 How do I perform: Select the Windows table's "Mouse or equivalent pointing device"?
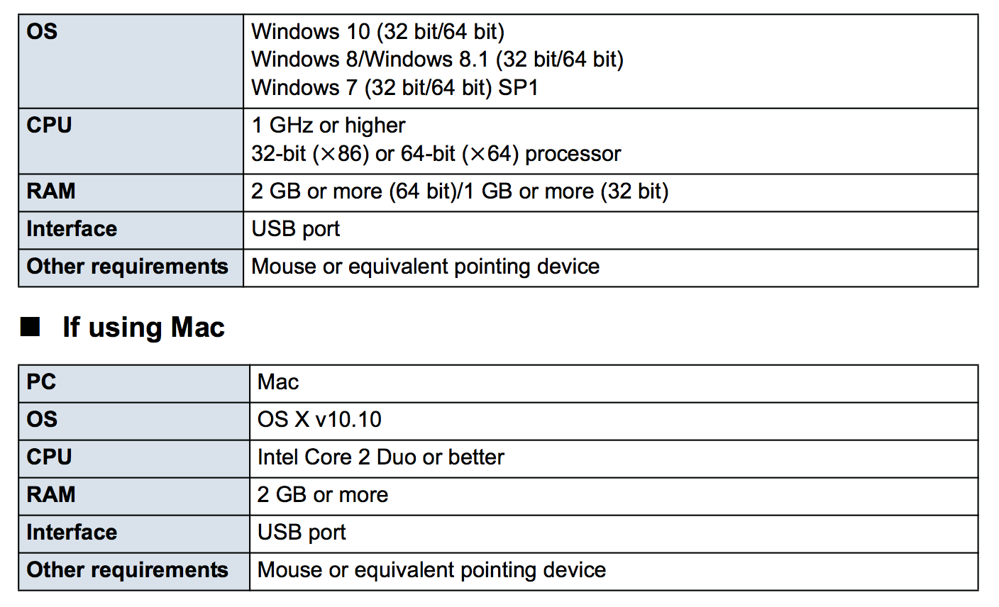pos(425,267)
